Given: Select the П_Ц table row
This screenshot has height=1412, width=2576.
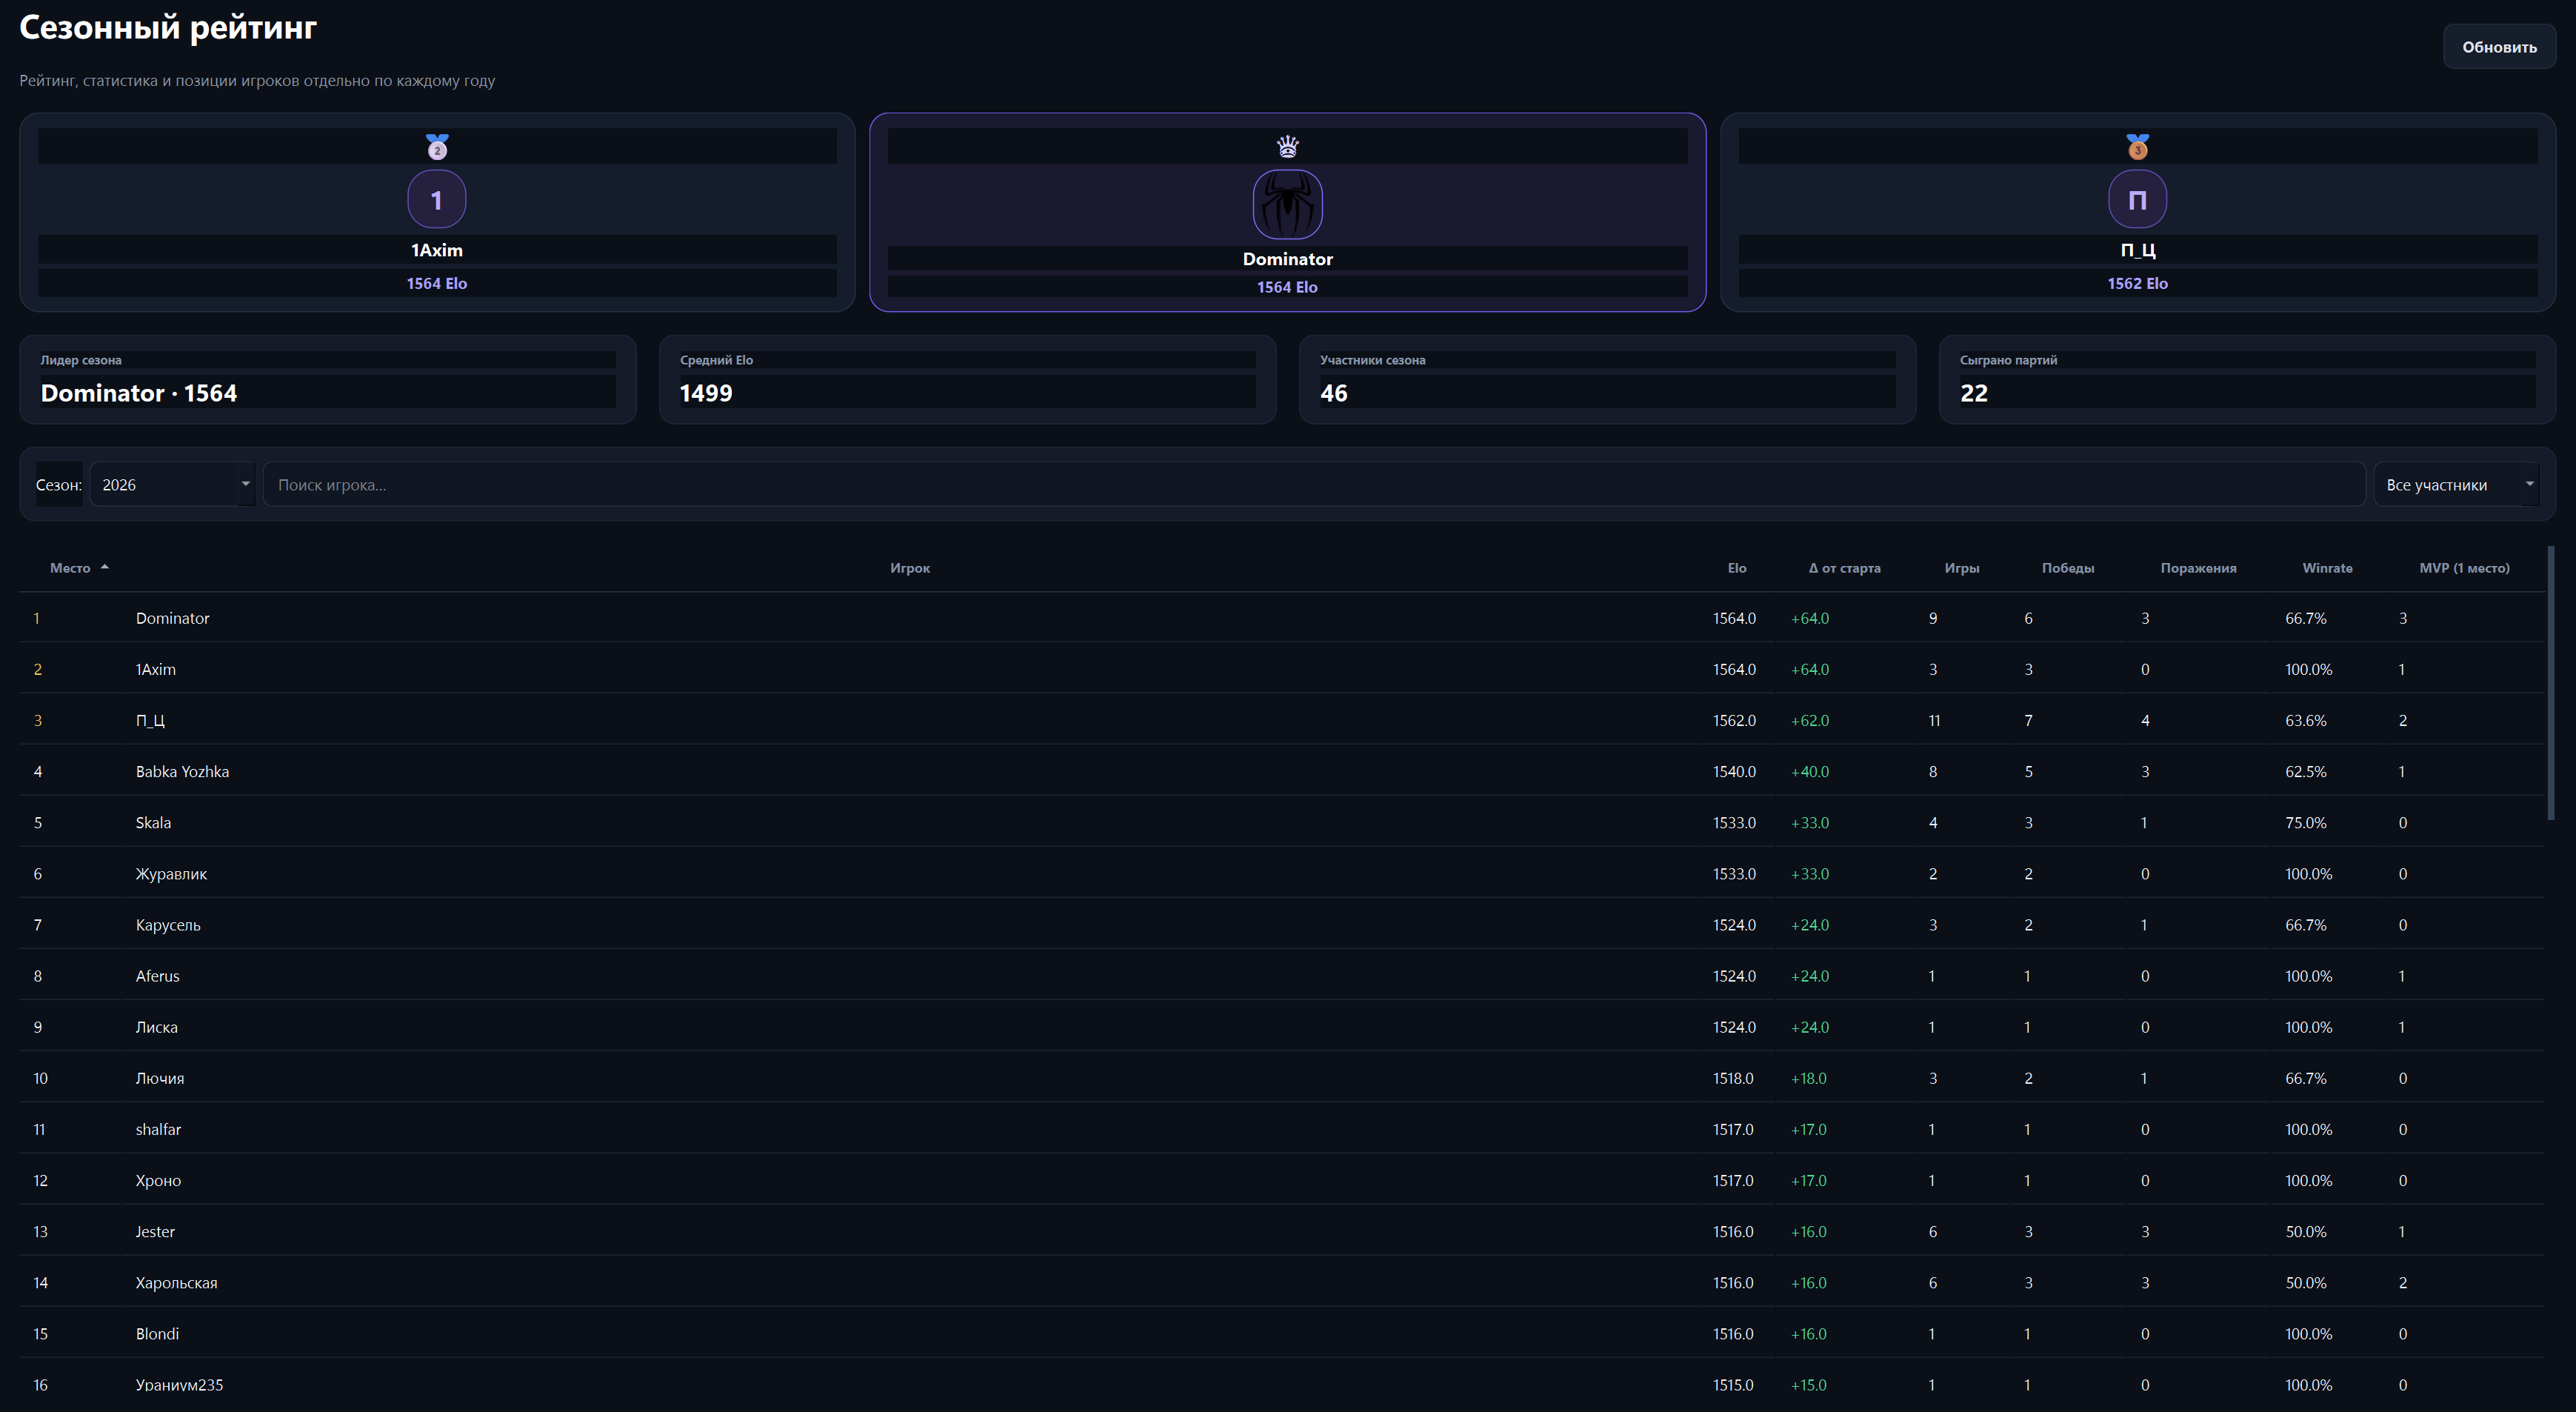Looking at the screenshot, I should [1282, 720].
